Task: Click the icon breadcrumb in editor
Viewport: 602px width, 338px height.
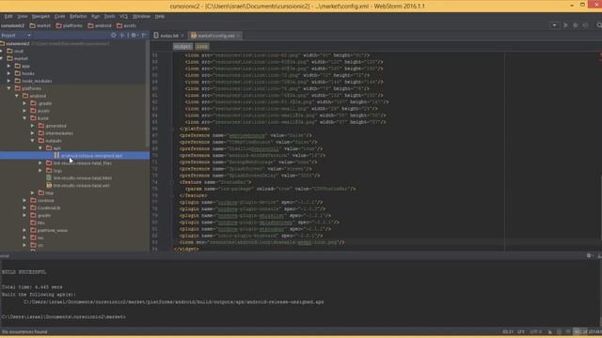Action: tap(202, 46)
